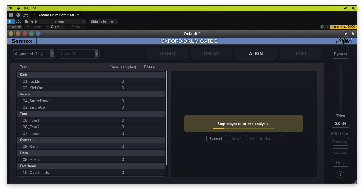Select the blue color circle

coord(38,33)
